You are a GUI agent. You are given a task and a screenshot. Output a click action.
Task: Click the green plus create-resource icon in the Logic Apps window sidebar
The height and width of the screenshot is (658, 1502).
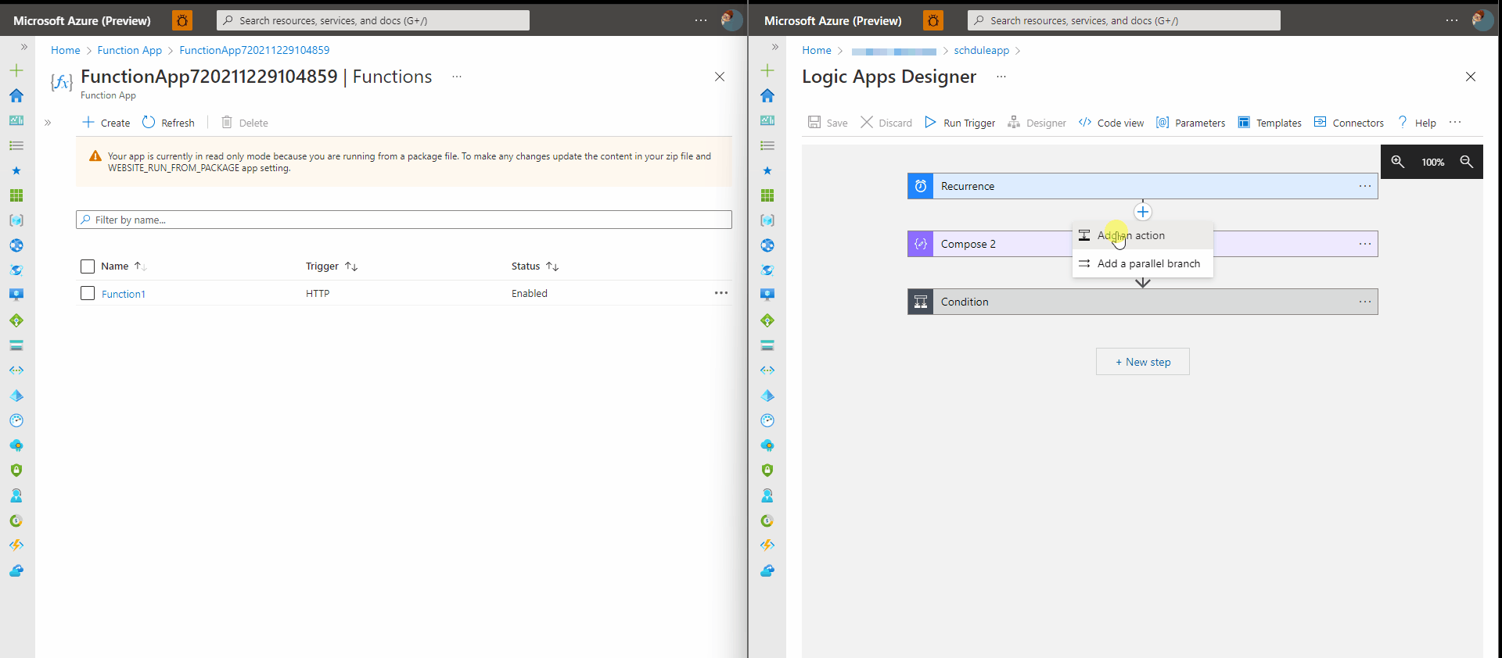tap(767, 70)
